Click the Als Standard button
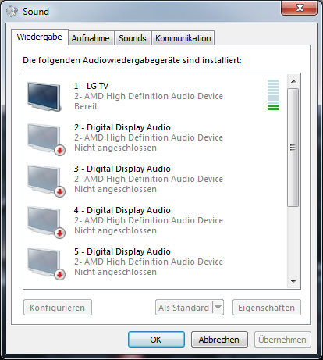This screenshot has width=323, height=360. click(184, 308)
